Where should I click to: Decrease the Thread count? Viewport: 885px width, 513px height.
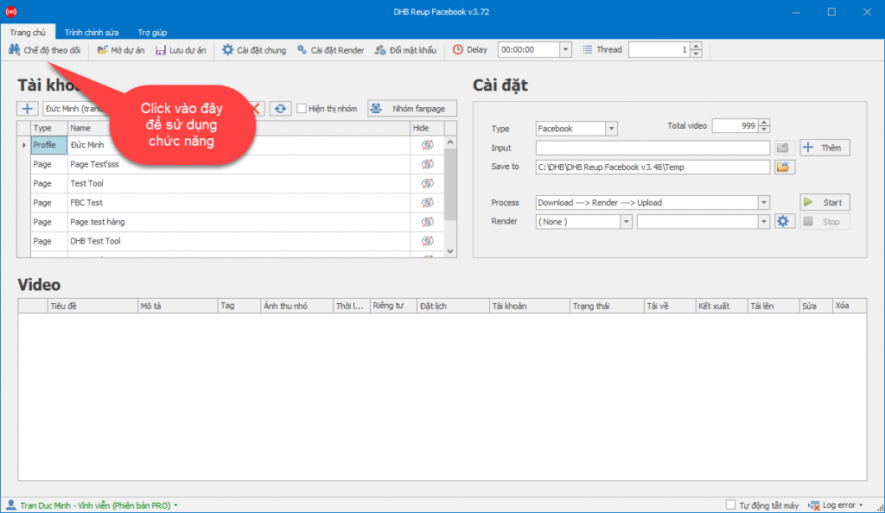697,54
